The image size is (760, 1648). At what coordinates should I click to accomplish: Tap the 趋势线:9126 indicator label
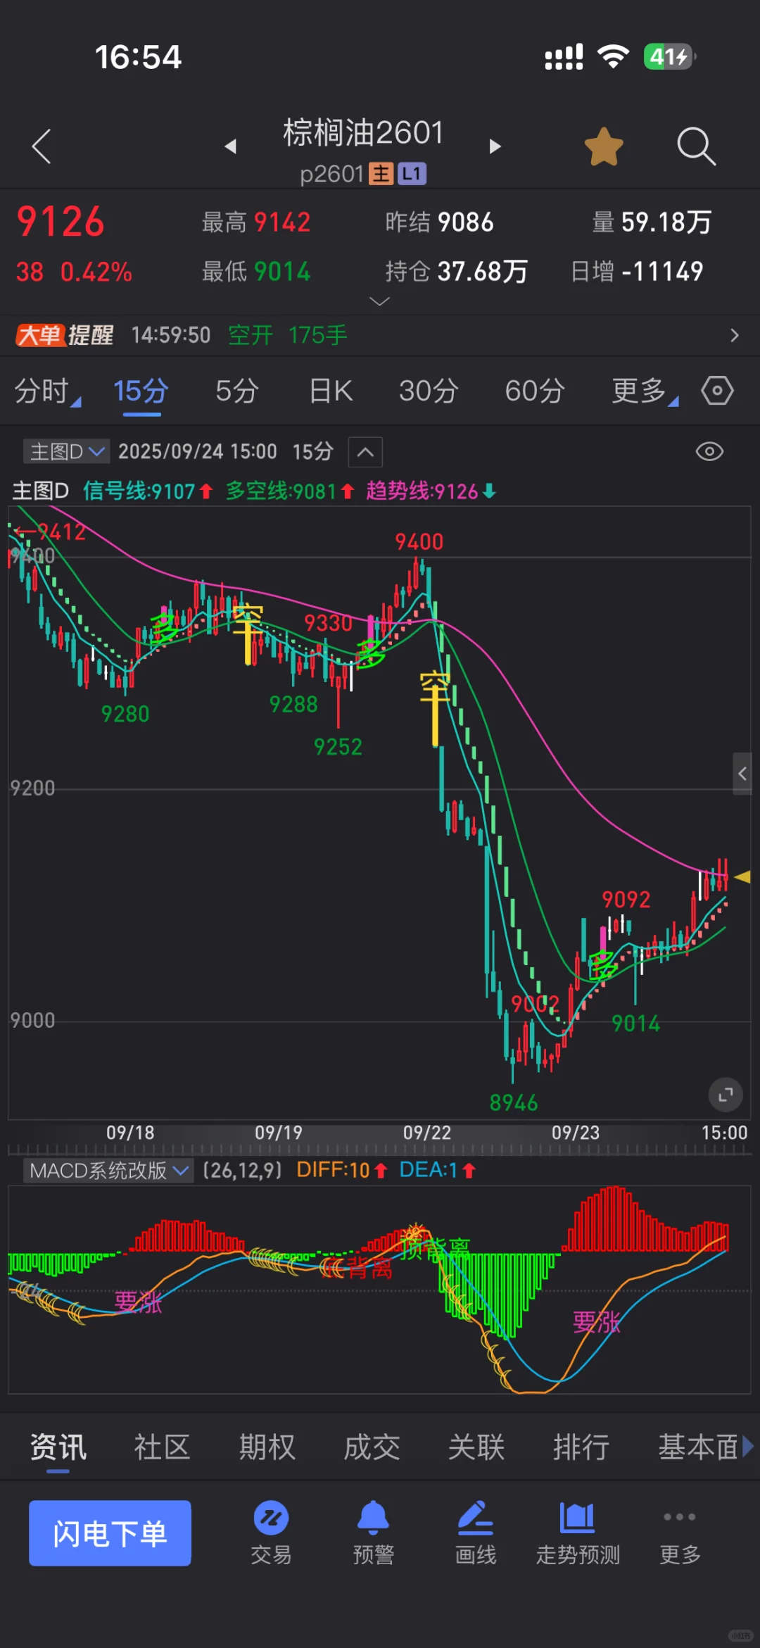431,491
